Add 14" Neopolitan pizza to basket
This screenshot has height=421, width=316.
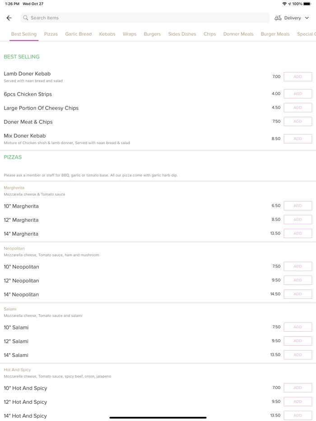[297, 294]
